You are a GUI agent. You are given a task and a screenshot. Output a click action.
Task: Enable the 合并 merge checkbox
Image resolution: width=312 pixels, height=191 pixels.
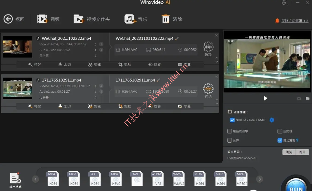click(230, 140)
